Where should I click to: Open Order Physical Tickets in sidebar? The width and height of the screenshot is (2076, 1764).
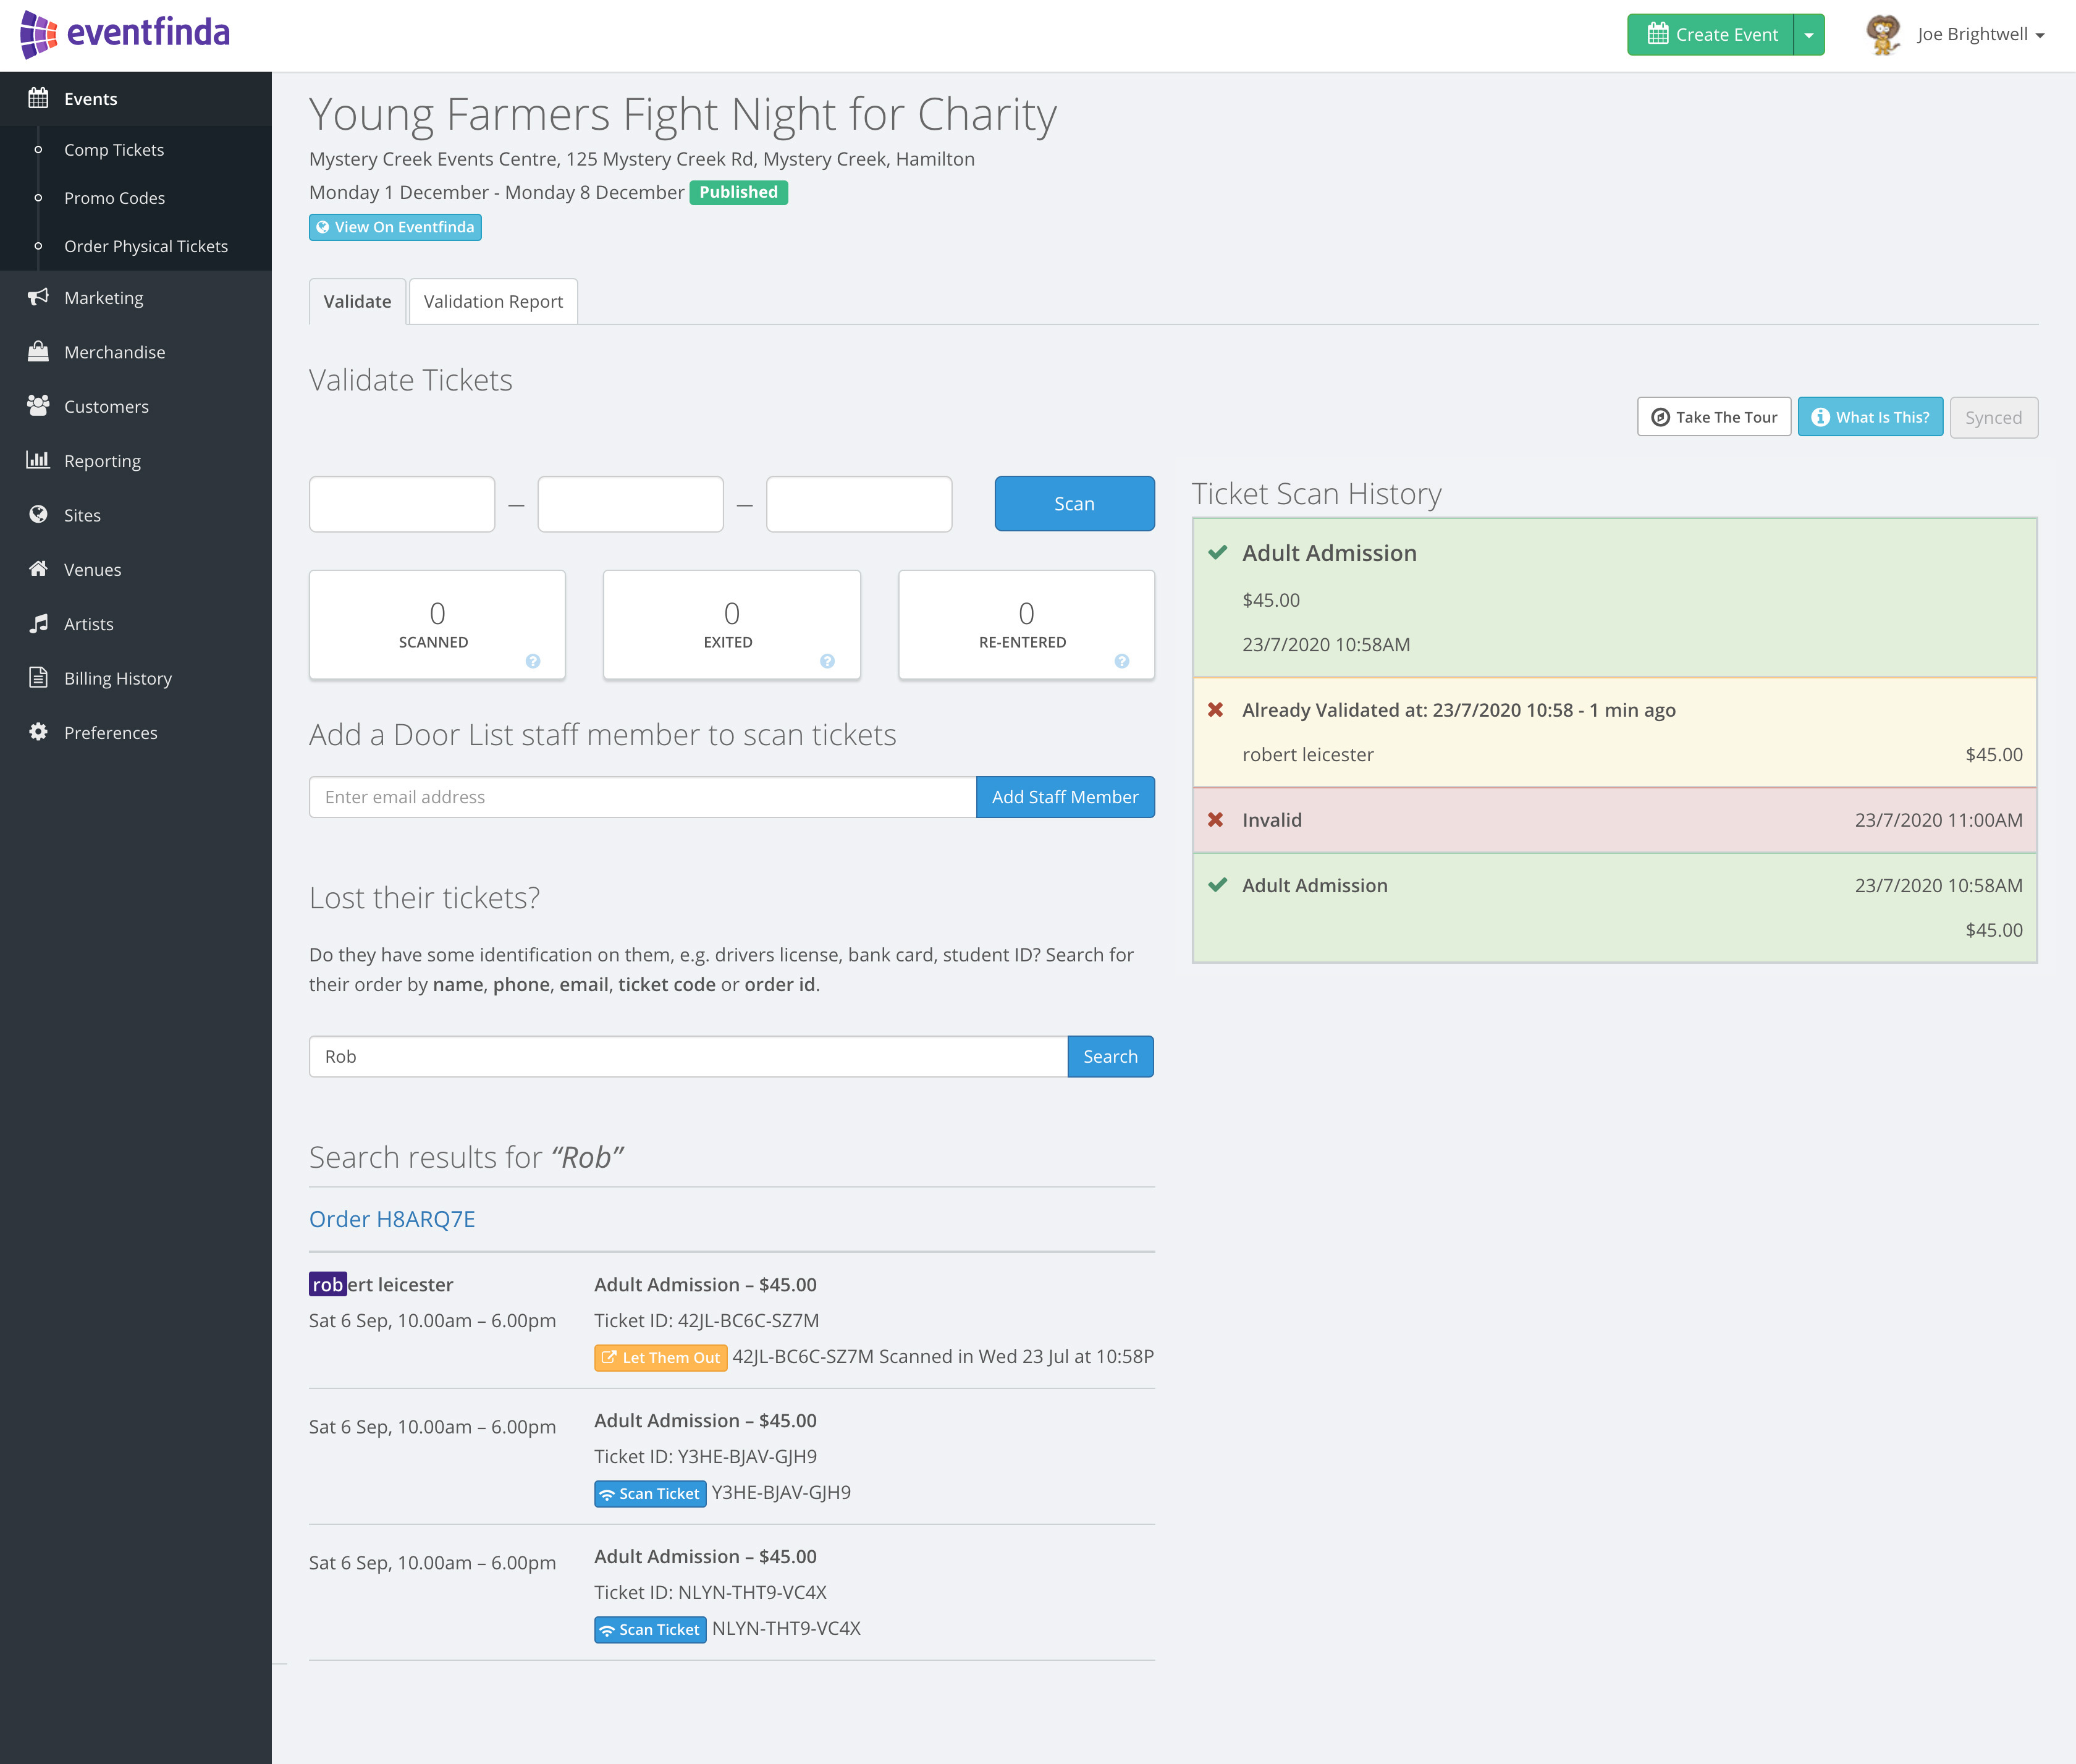(146, 246)
